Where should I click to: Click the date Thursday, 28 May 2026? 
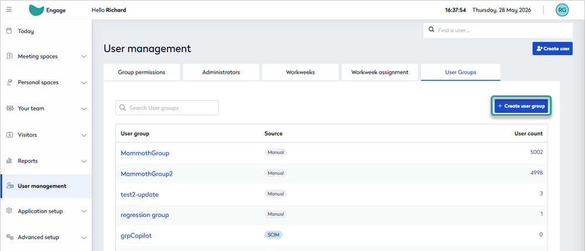[502, 10]
